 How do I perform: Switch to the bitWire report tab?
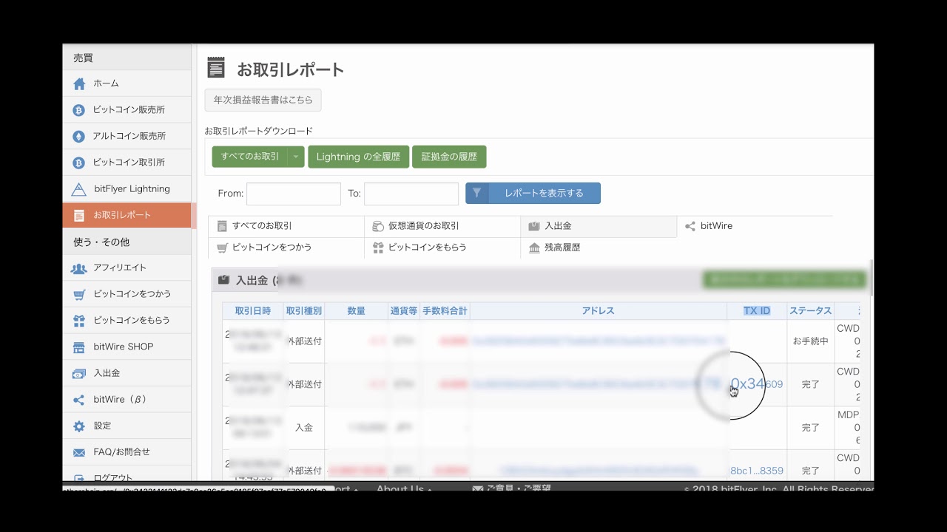pos(755,226)
